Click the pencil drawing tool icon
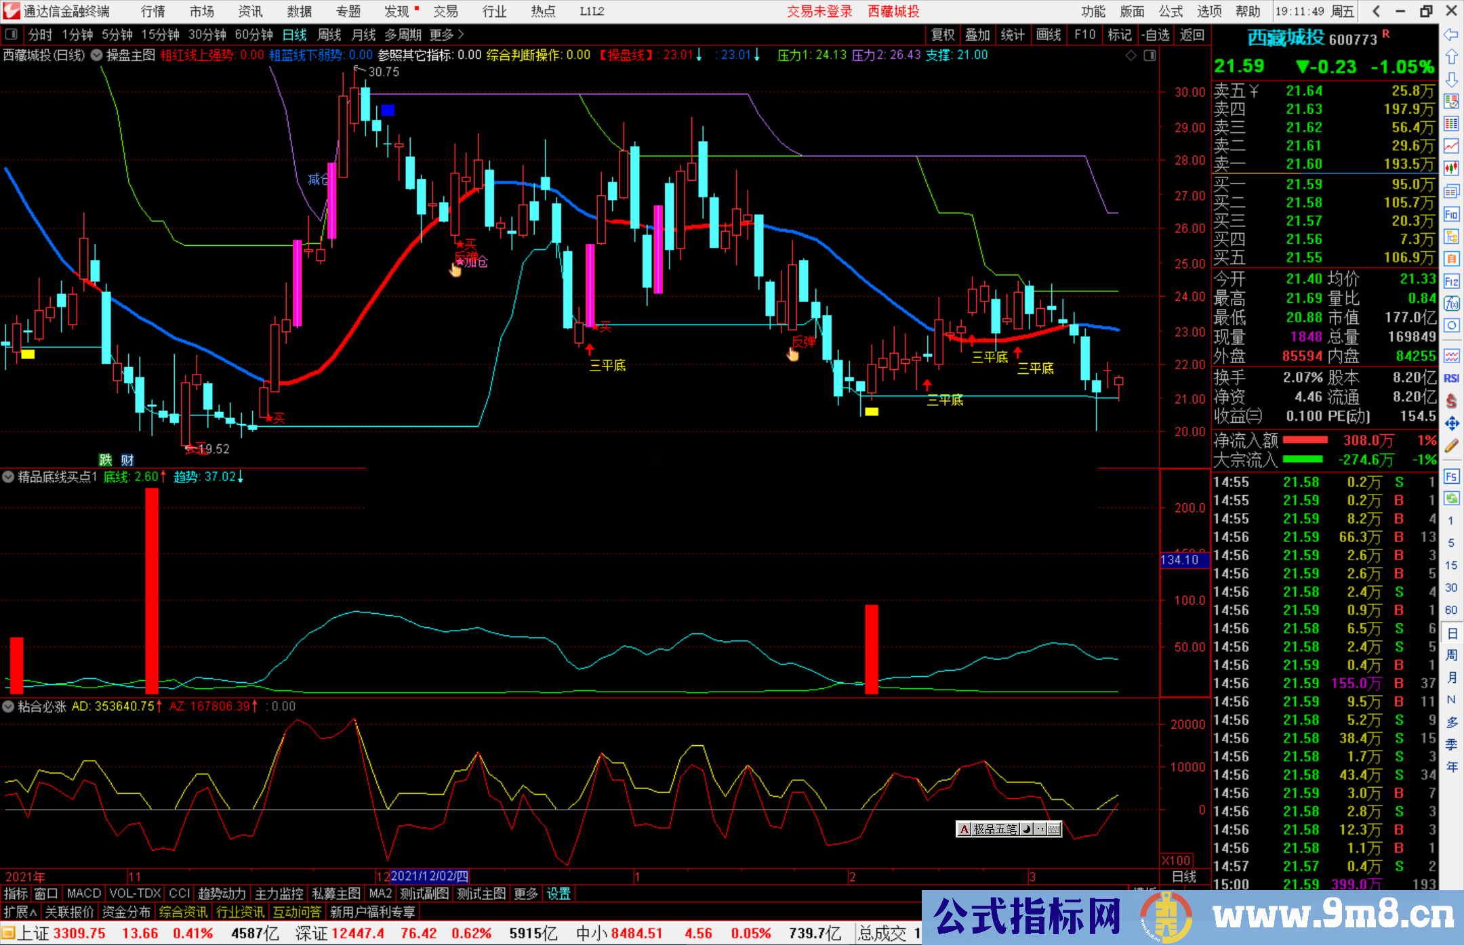Image resolution: width=1464 pixels, height=945 pixels. click(x=1451, y=446)
